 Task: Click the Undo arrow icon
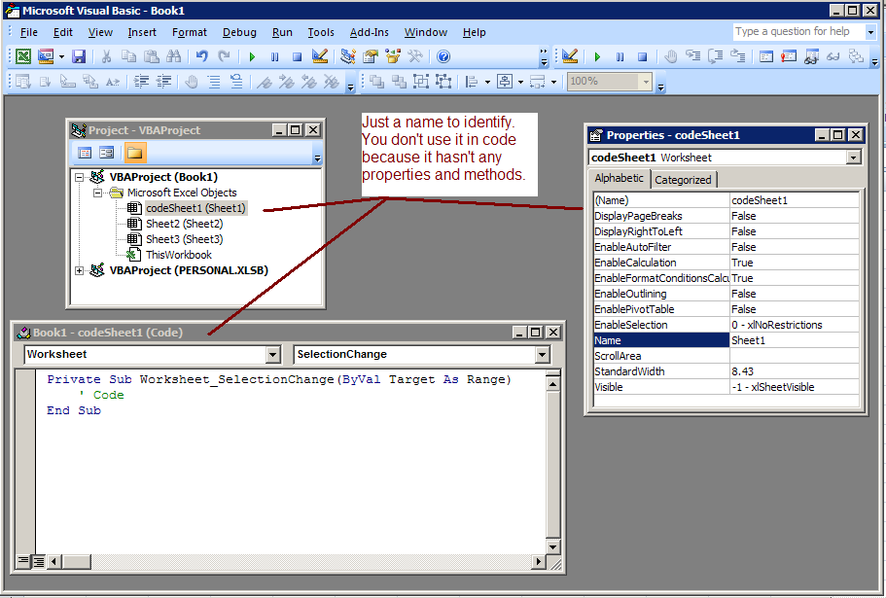point(201,57)
